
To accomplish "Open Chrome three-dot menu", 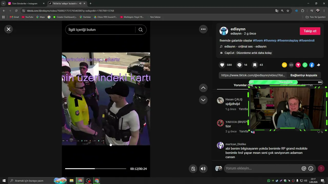I will click(324, 11).
